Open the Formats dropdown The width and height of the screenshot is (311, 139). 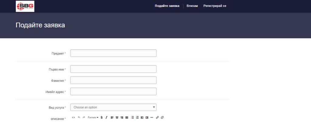coord(93,117)
